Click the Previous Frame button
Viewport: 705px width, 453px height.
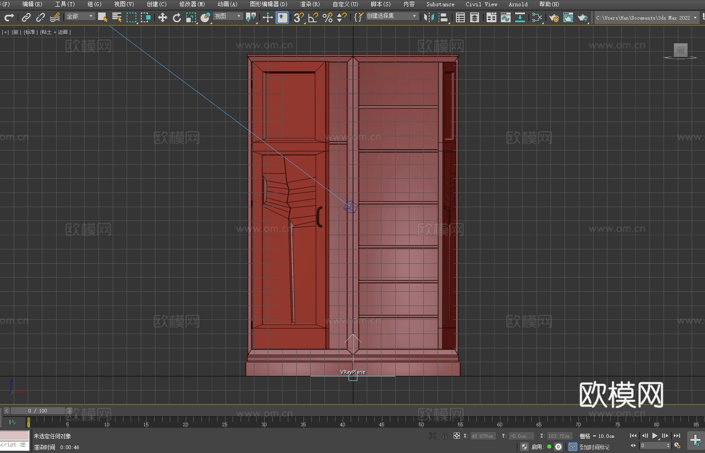644,436
